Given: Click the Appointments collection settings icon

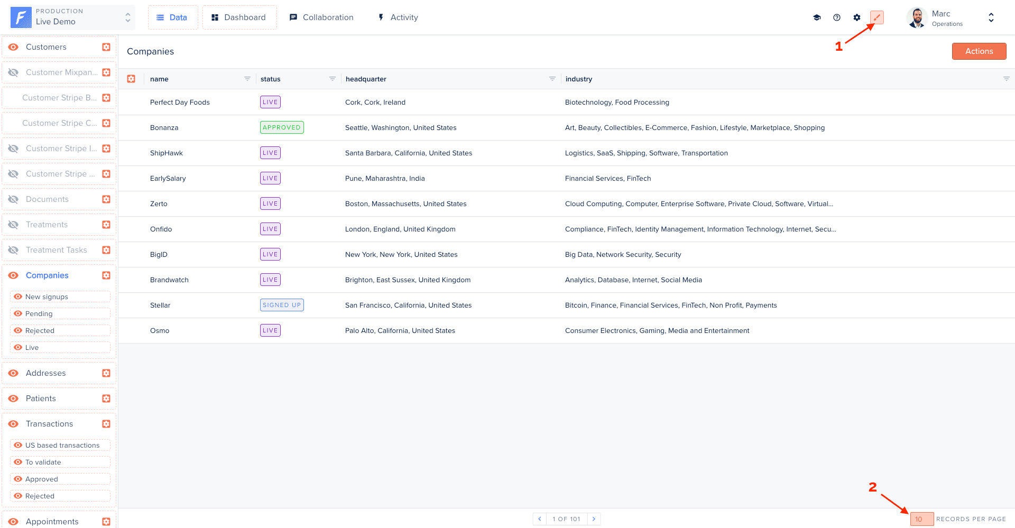Looking at the screenshot, I should 106,522.
